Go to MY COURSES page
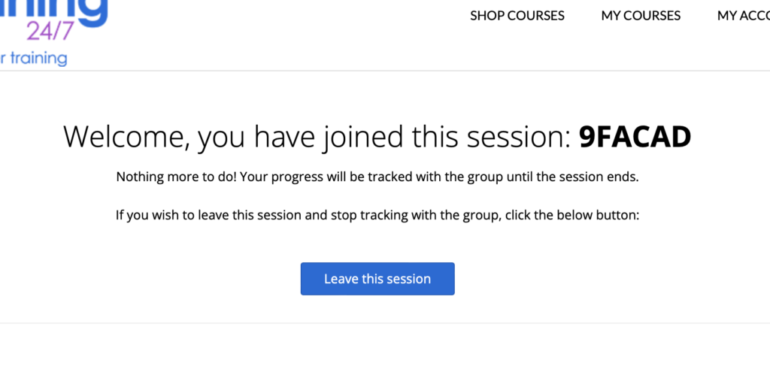This screenshot has width=770, height=366. (641, 16)
